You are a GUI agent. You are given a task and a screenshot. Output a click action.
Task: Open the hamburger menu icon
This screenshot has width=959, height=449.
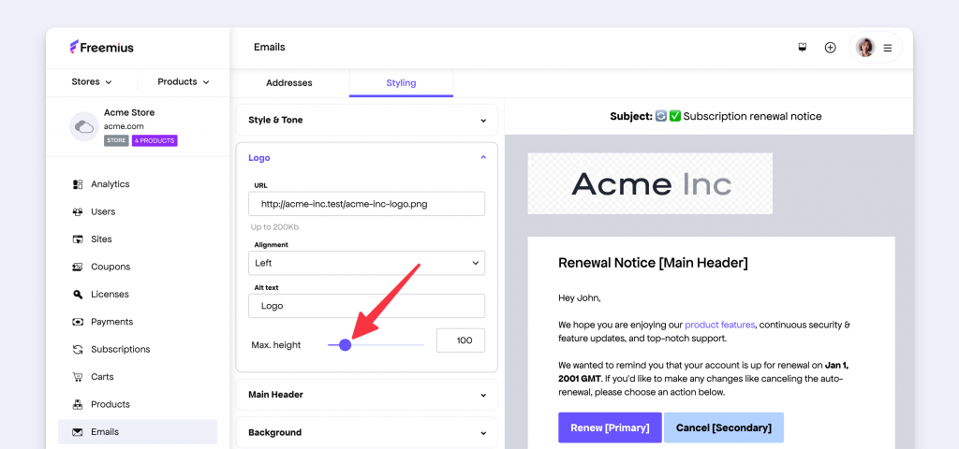coord(888,48)
